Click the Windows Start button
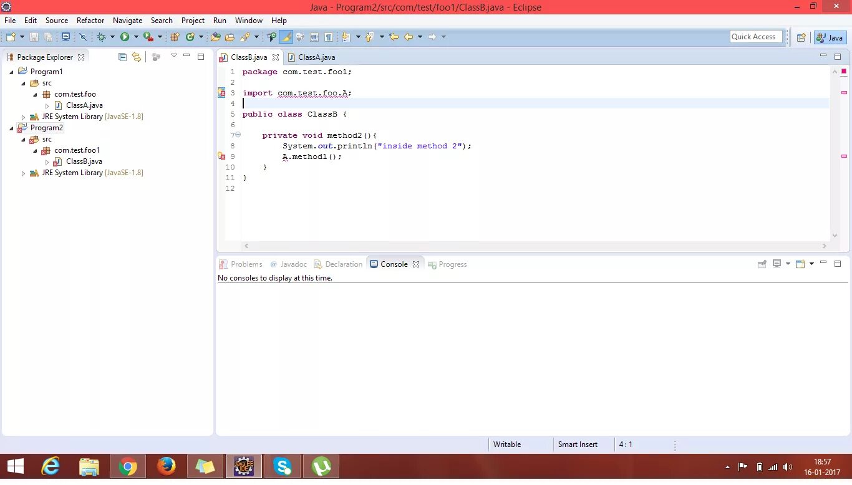The image size is (852, 485). (x=16, y=466)
